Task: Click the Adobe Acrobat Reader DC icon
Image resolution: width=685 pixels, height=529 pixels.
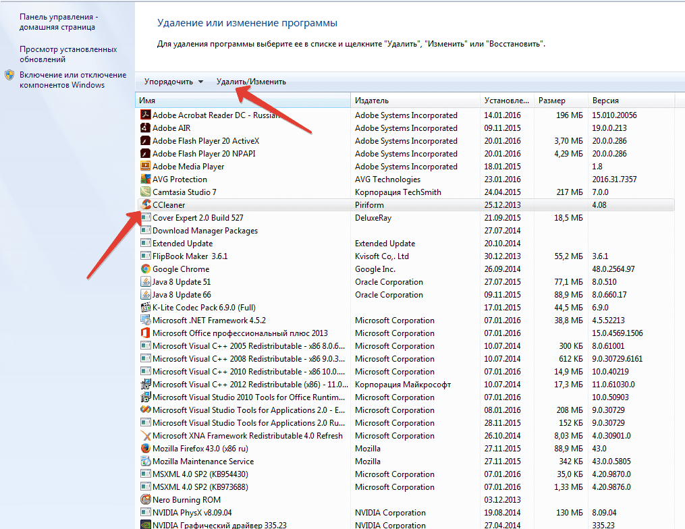Action: (x=146, y=115)
